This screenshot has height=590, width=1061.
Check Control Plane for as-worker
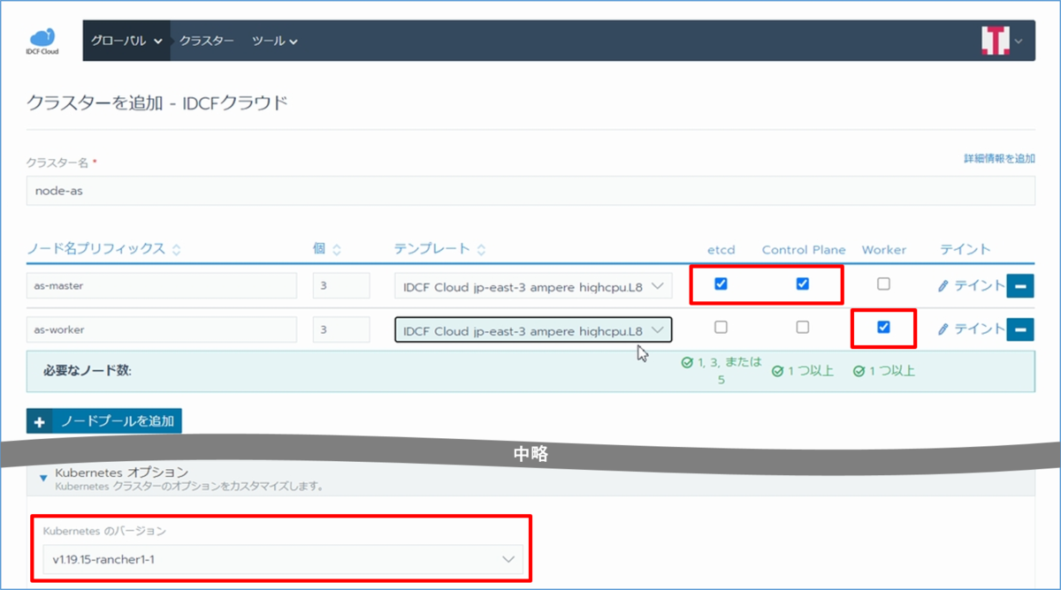coord(803,327)
